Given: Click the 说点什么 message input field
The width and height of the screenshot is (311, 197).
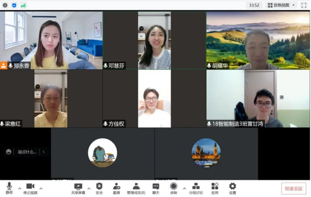Looking at the screenshot, I should point(27,152).
